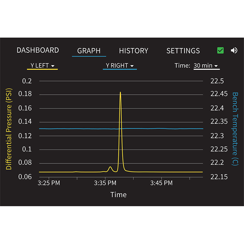Click the arrow next to Y RIGHT

pyautogui.click(x=132, y=66)
